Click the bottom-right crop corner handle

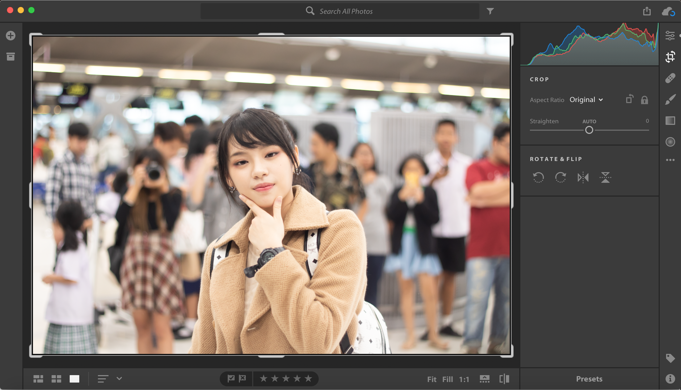(x=507, y=351)
